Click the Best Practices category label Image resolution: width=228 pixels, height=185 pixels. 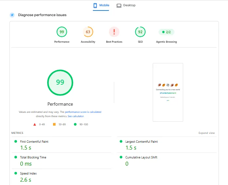pyautogui.click(x=114, y=42)
